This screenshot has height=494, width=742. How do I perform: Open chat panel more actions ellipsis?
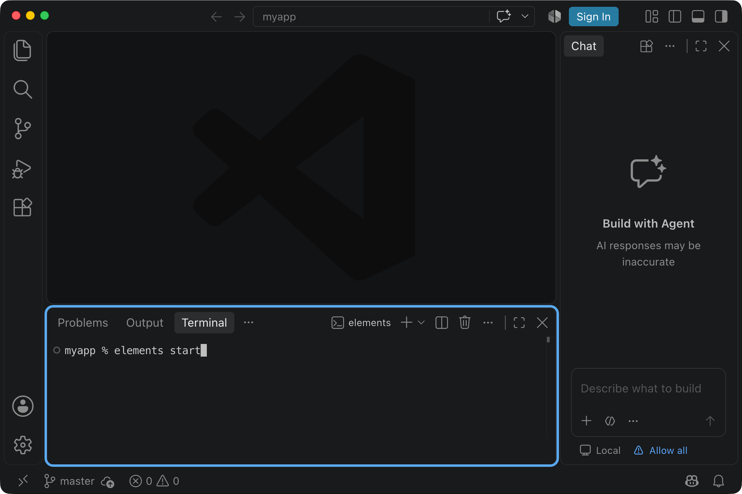670,46
